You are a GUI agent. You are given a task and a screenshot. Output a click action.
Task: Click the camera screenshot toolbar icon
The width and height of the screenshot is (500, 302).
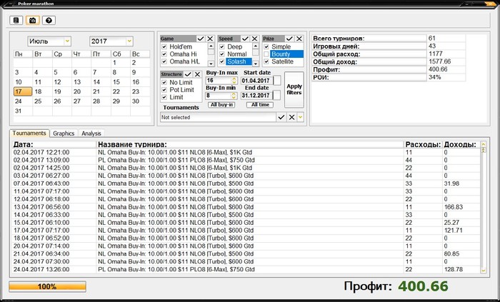[33, 21]
